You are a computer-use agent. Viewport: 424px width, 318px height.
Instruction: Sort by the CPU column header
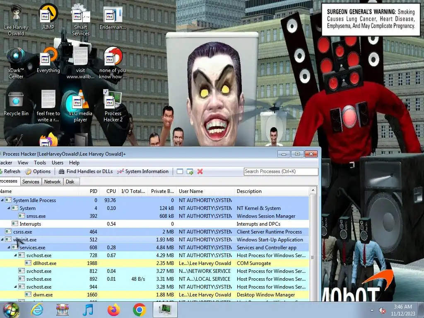click(109, 191)
